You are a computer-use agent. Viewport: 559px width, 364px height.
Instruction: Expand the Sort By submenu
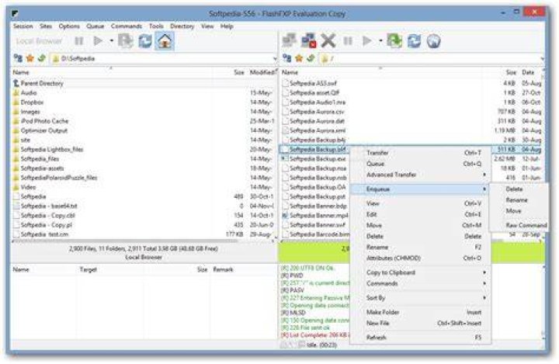[x=420, y=298]
